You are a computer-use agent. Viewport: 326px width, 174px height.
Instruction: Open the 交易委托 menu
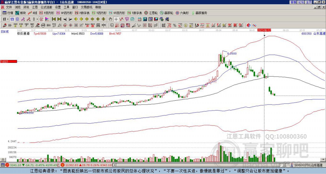tap(87, 7)
